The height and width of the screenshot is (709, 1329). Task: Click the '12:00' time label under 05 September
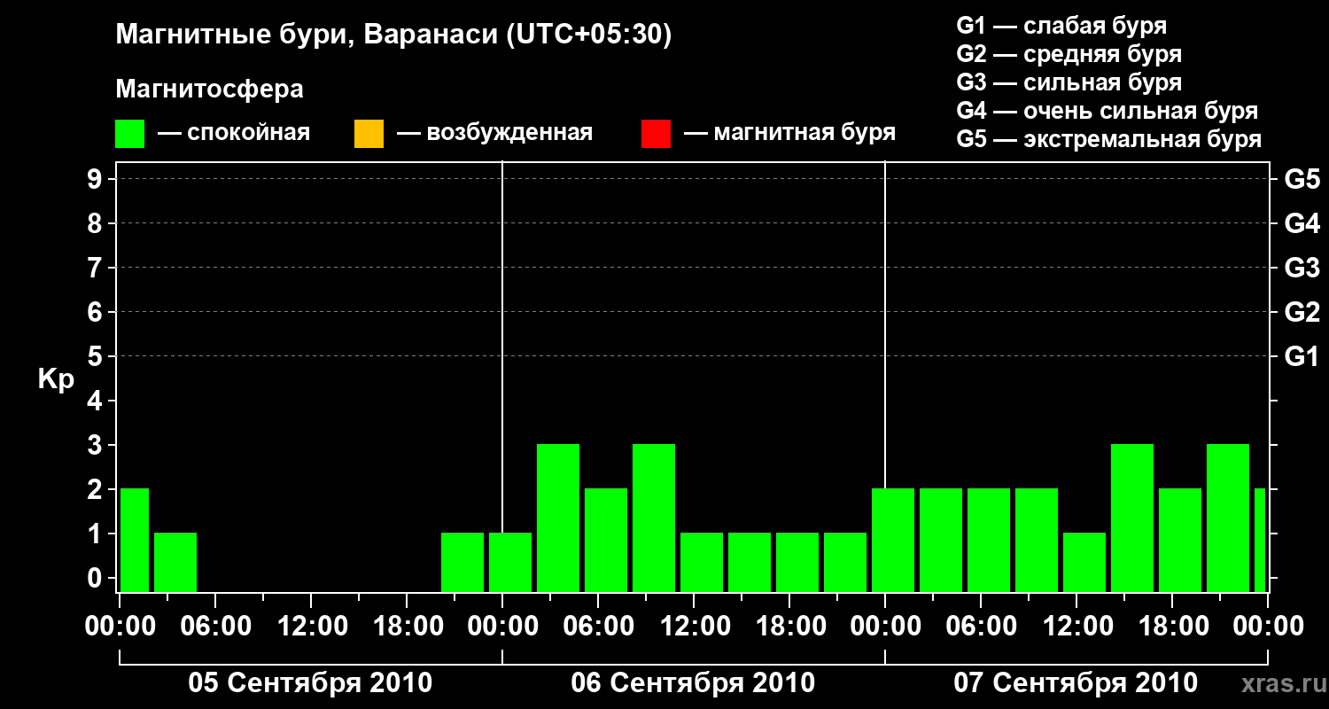click(x=311, y=627)
